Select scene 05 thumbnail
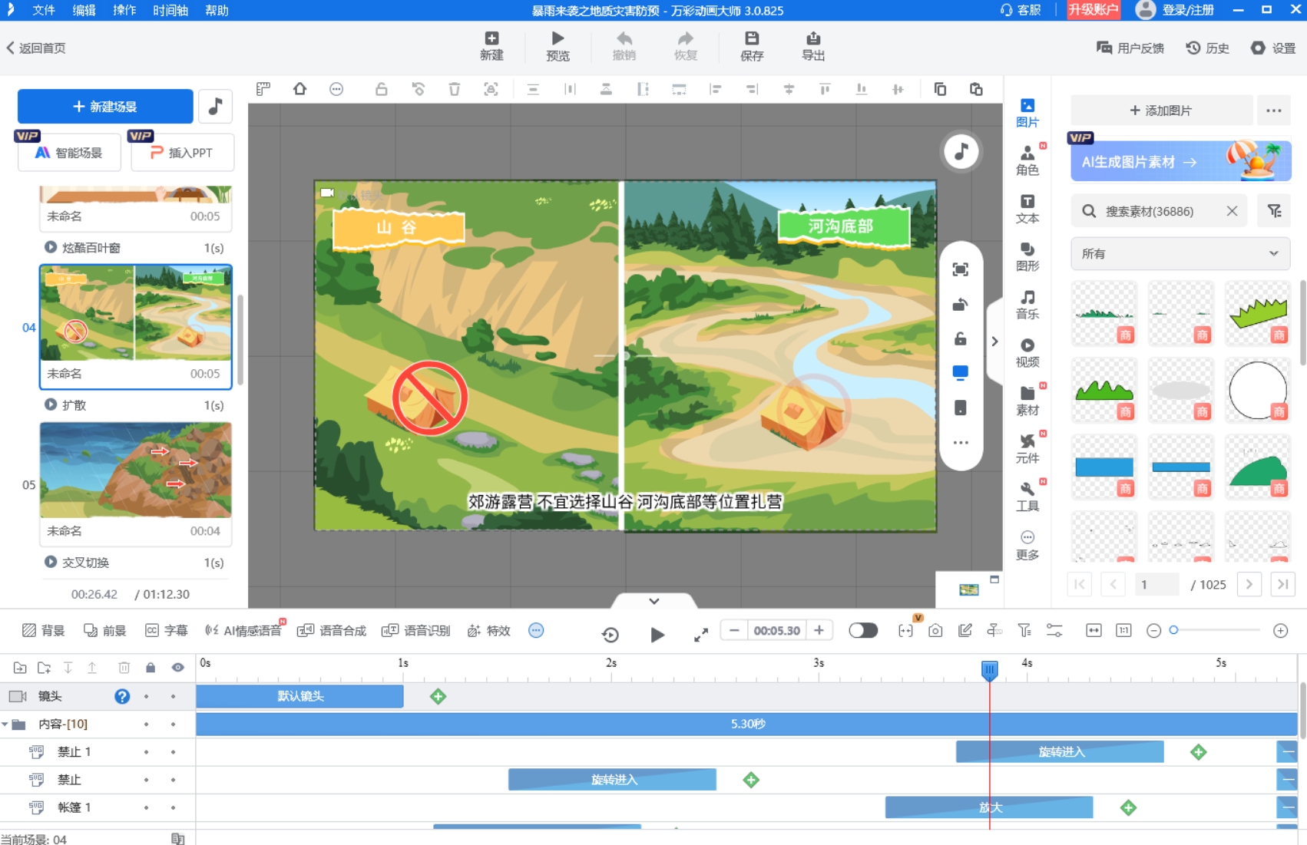 (135, 470)
